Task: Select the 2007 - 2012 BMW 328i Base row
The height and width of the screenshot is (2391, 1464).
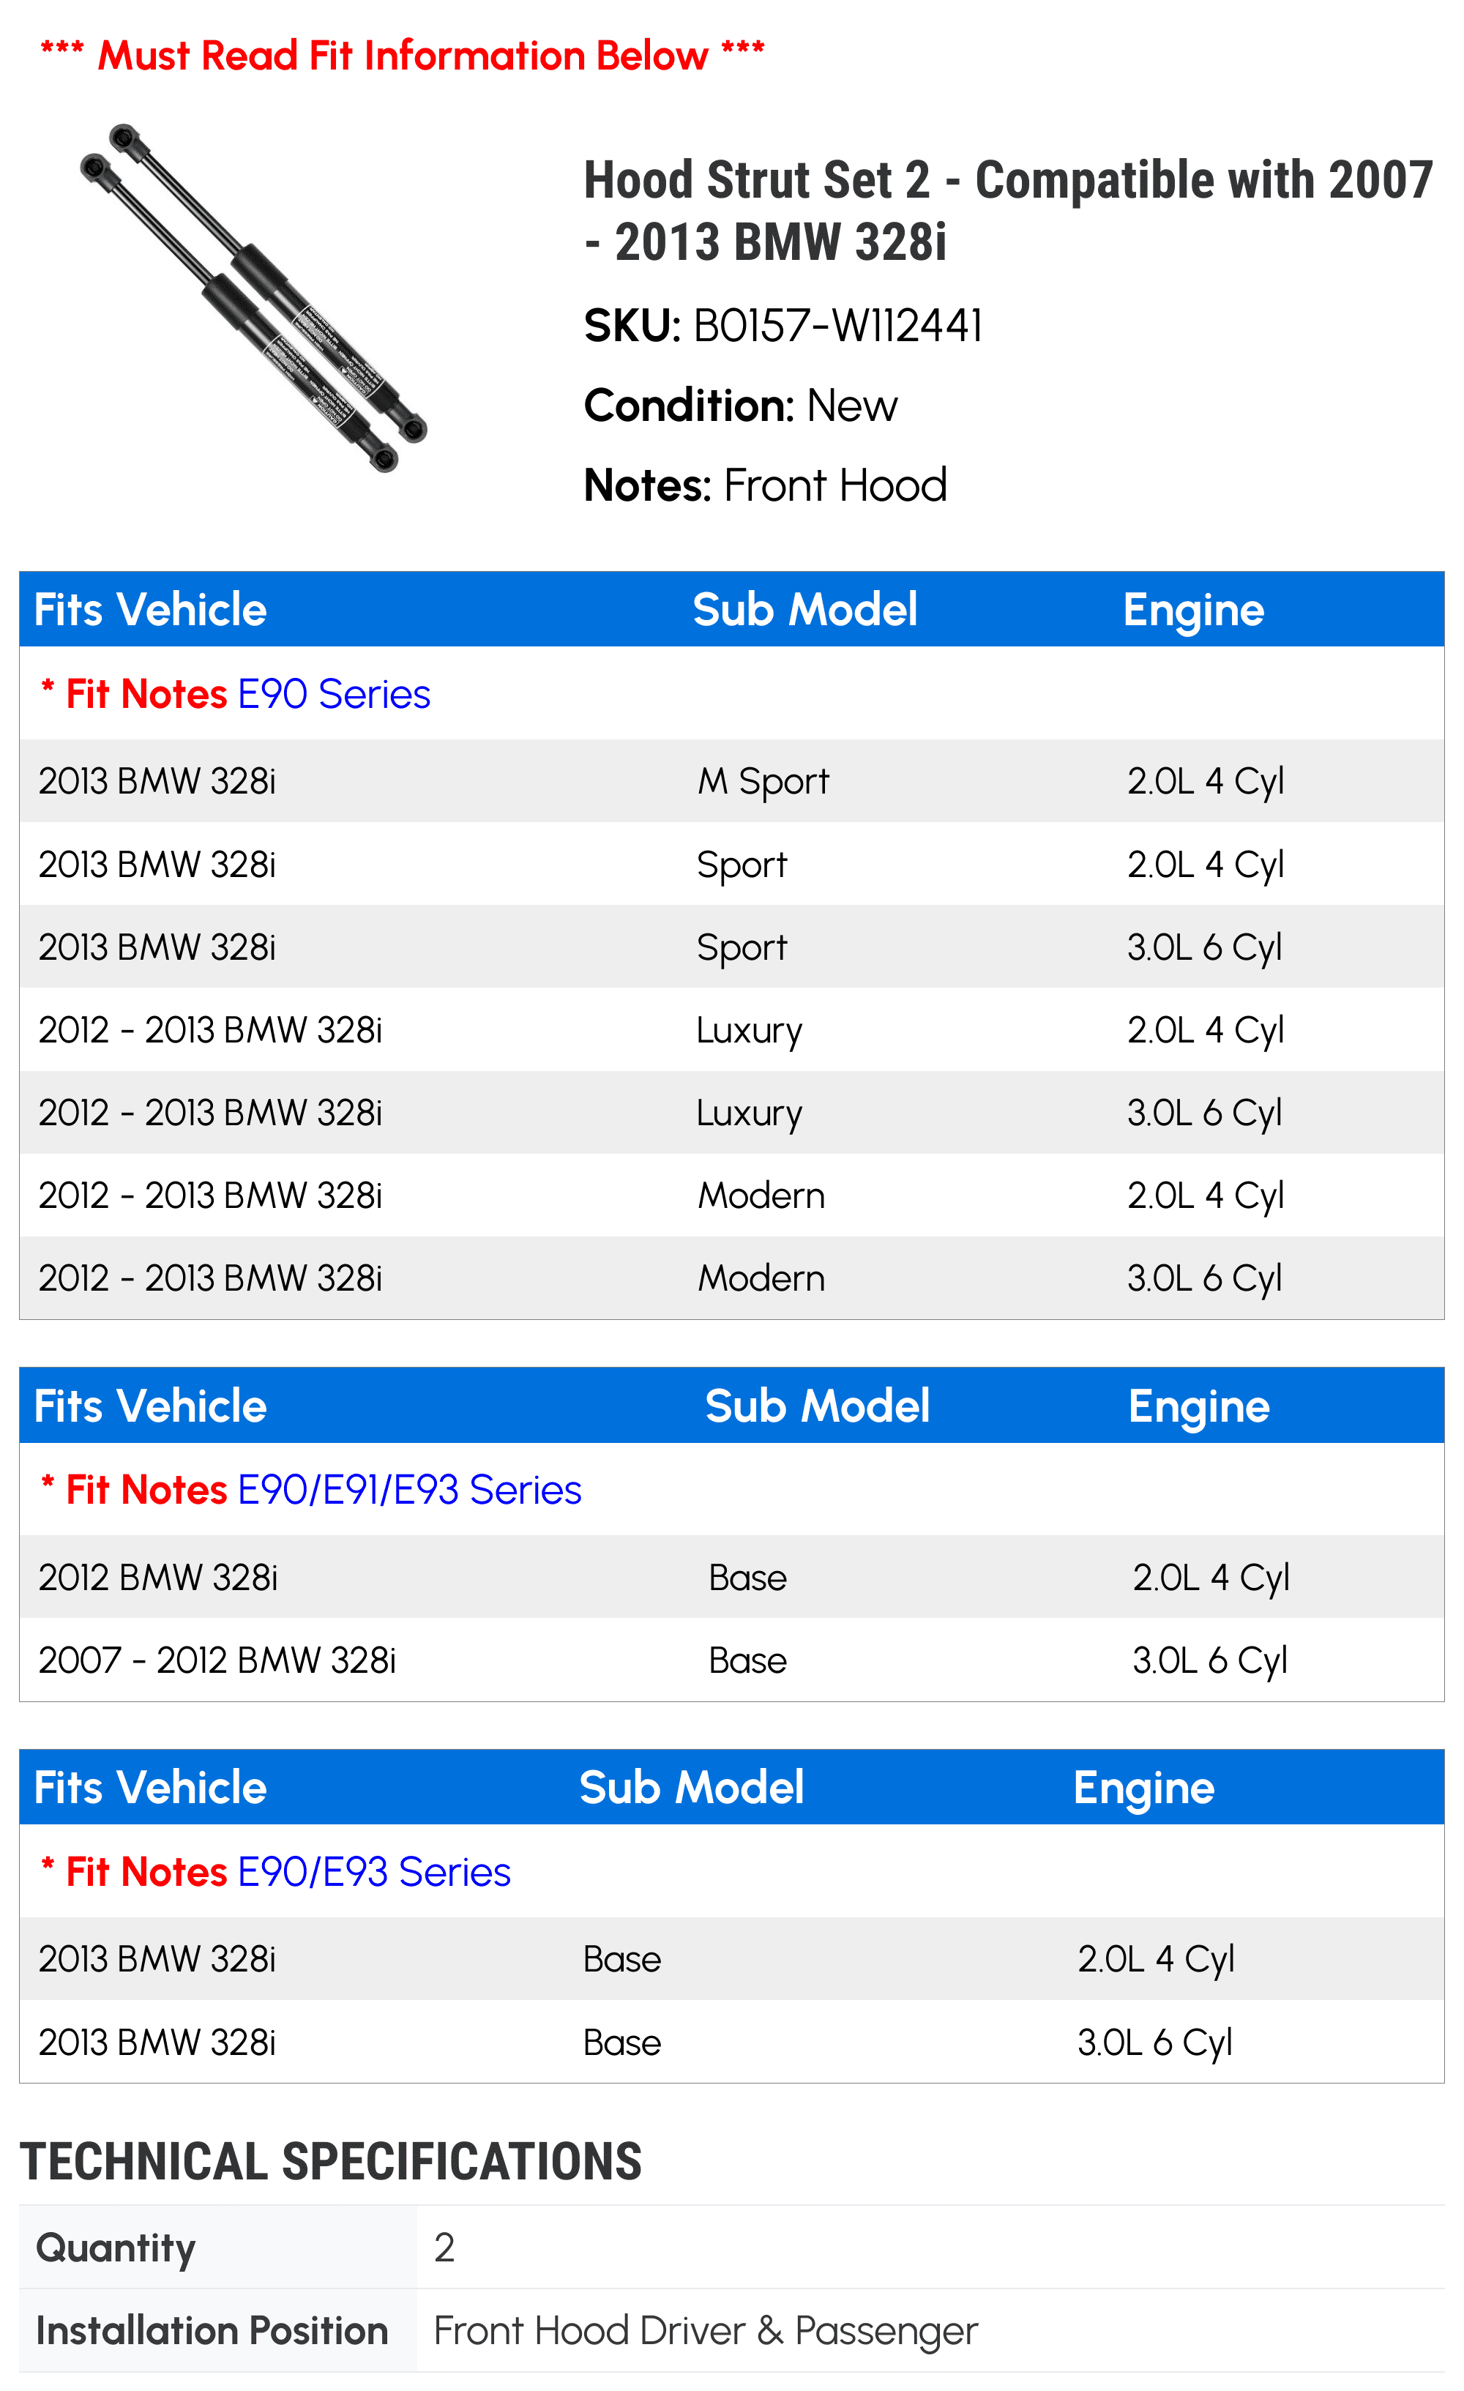Action: pos(731,1660)
